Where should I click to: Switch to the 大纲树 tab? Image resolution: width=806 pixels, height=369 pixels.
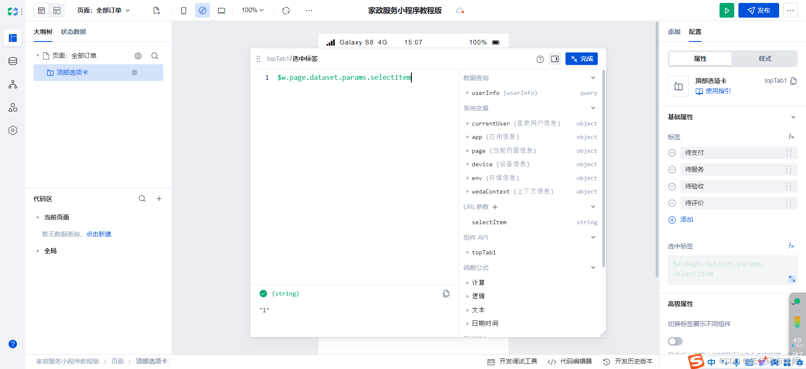coord(43,32)
